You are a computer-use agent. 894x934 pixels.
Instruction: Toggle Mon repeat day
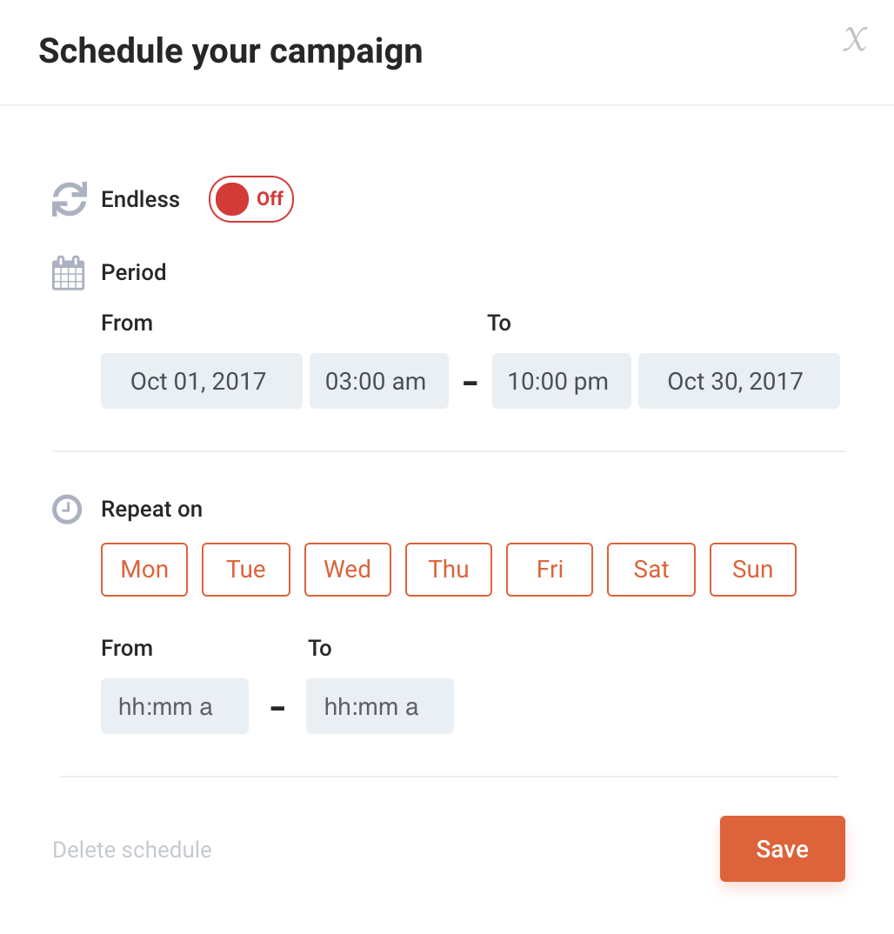click(144, 570)
